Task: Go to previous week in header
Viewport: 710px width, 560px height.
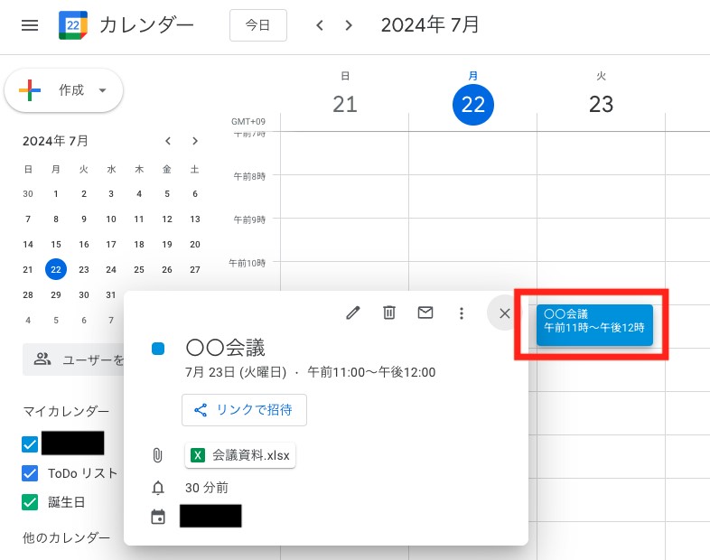Action: (x=320, y=25)
